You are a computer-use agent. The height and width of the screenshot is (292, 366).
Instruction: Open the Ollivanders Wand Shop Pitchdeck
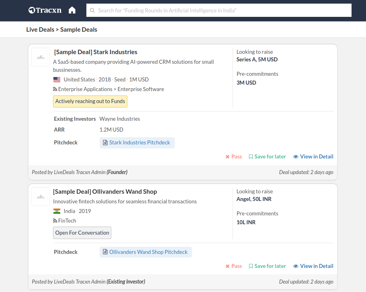tap(146, 252)
